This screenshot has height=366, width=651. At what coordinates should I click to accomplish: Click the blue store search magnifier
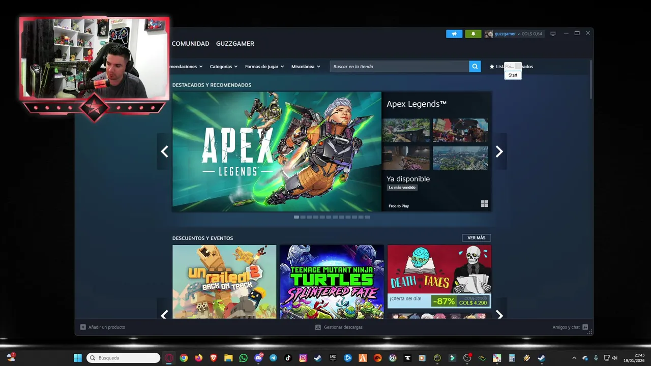point(475,67)
